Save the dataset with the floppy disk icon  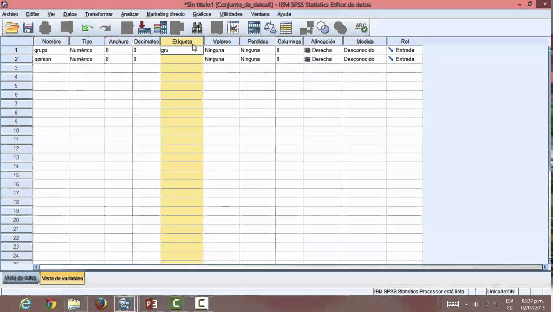tap(28, 28)
